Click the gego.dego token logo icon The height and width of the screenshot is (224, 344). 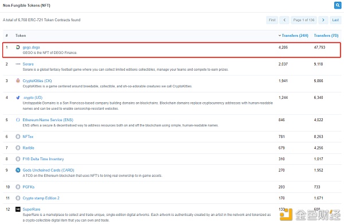18,47
